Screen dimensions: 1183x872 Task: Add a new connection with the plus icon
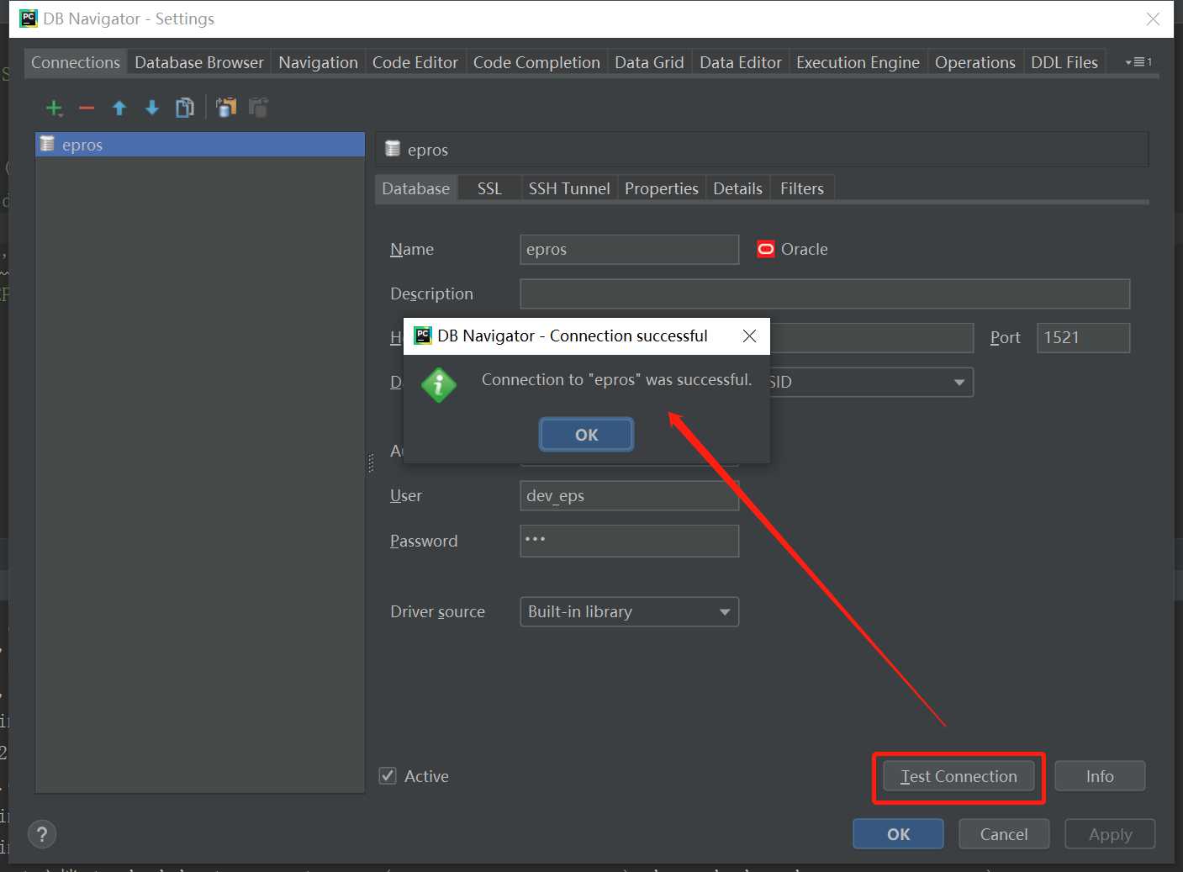(55, 108)
